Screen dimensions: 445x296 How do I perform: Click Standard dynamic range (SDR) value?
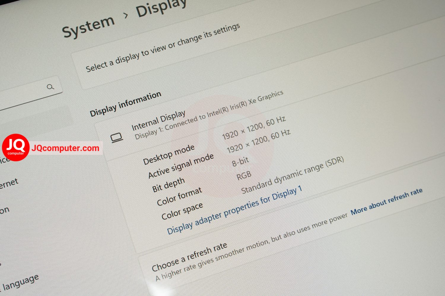(x=293, y=175)
